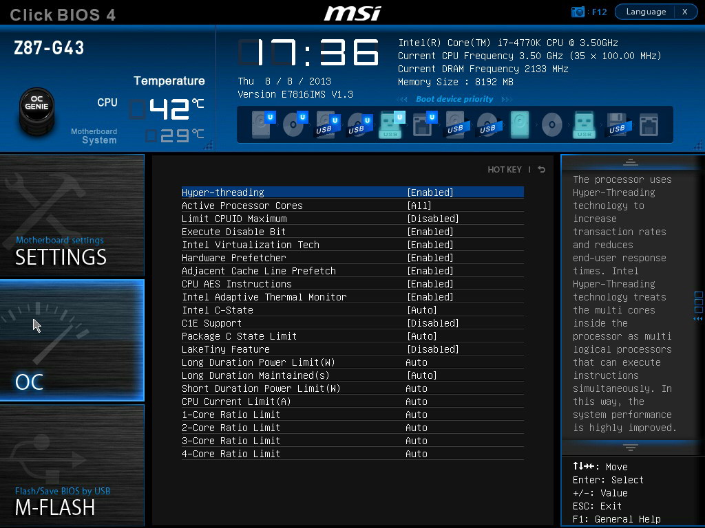705x528 pixels.
Task: Select 4-Core Ratio Limit Auto field
Action: click(x=417, y=454)
